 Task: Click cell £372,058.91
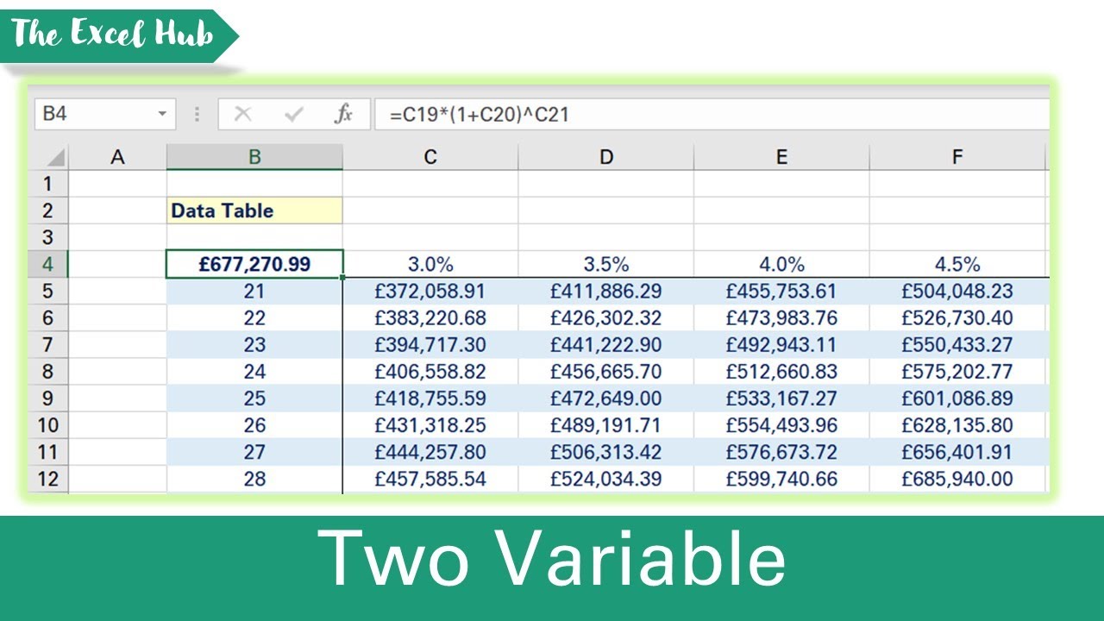[x=430, y=291]
